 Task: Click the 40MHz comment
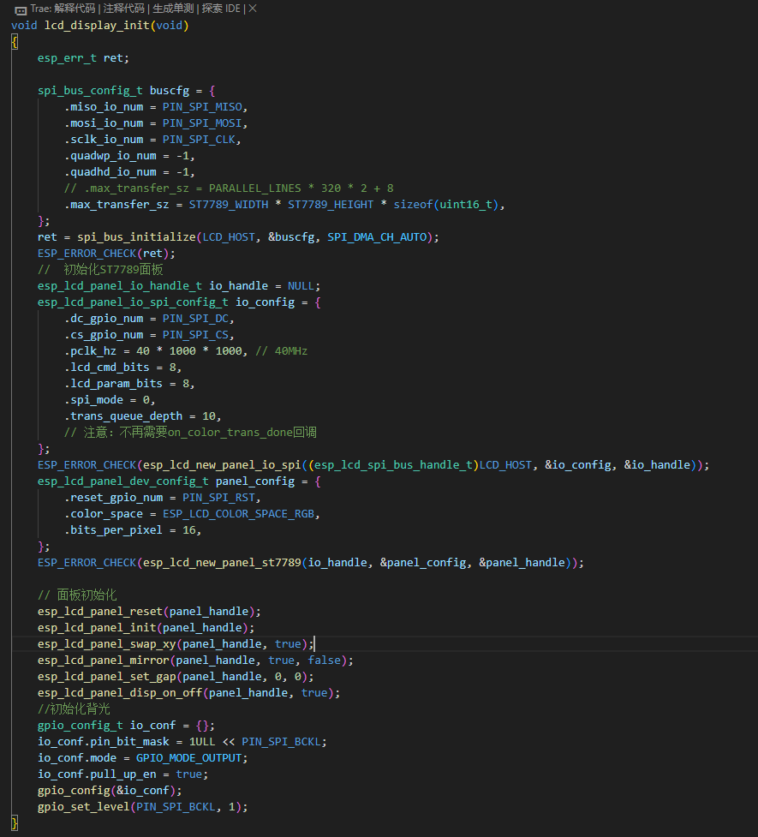click(x=281, y=351)
